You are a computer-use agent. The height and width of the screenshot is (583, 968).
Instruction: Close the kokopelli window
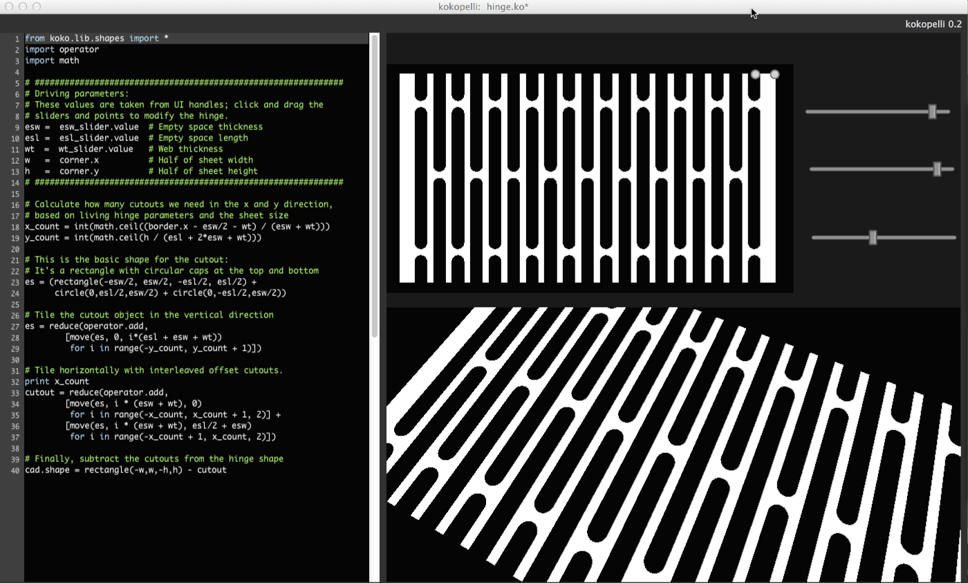coord(9,6)
